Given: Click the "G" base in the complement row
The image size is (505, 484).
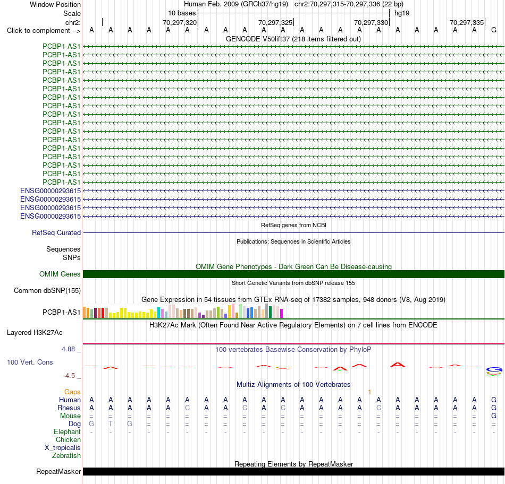Looking at the screenshot, I should click(x=494, y=30).
